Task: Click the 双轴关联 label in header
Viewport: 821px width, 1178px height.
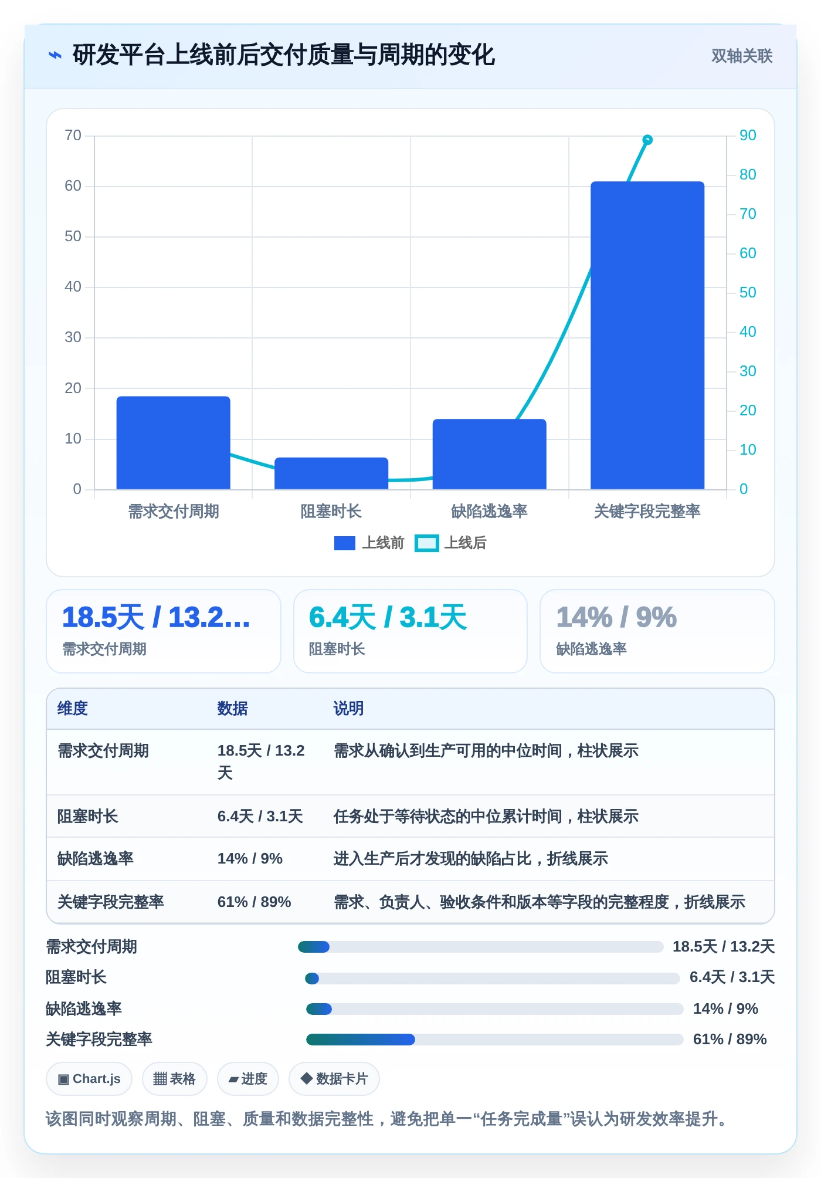Action: pyautogui.click(x=742, y=56)
